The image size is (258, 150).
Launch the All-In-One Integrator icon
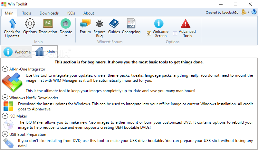(12, 83)
